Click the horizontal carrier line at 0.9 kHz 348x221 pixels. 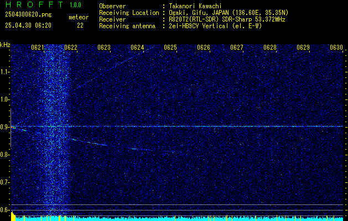[177, 127]
